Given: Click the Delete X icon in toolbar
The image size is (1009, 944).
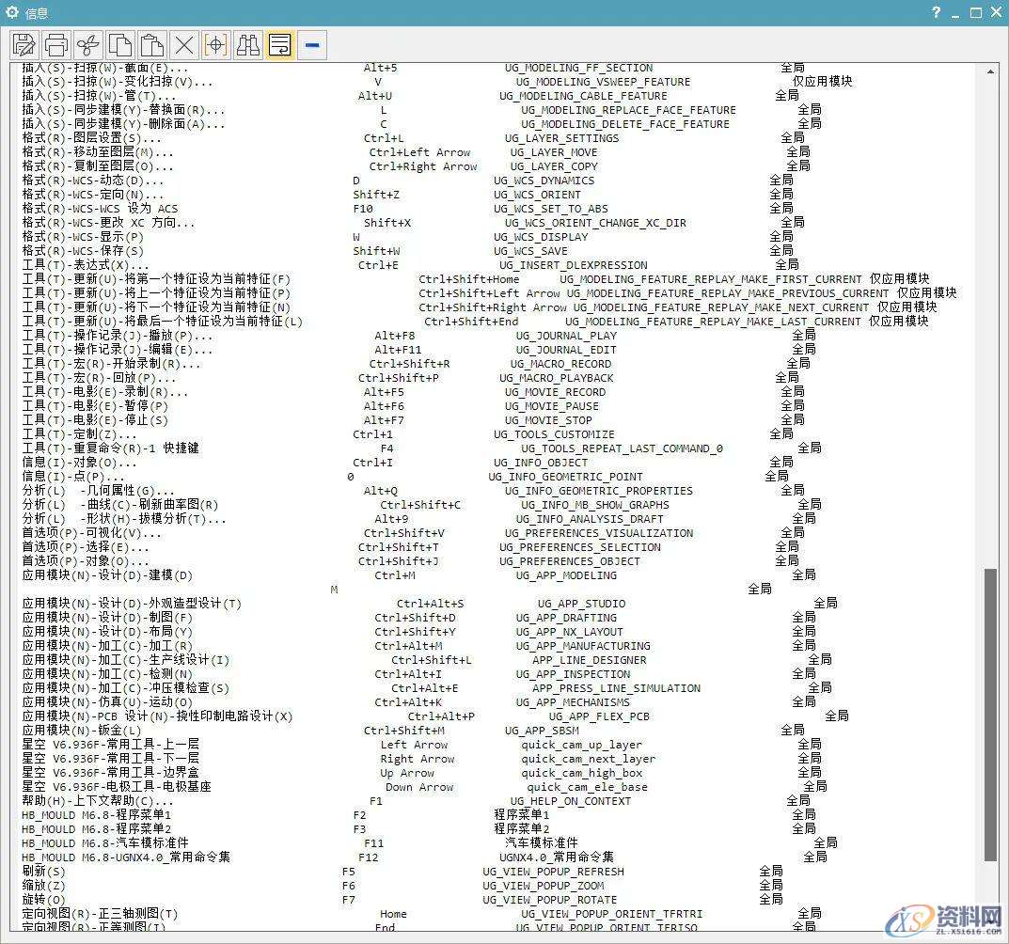Looking at the screenshot, I should click(184, 44).
